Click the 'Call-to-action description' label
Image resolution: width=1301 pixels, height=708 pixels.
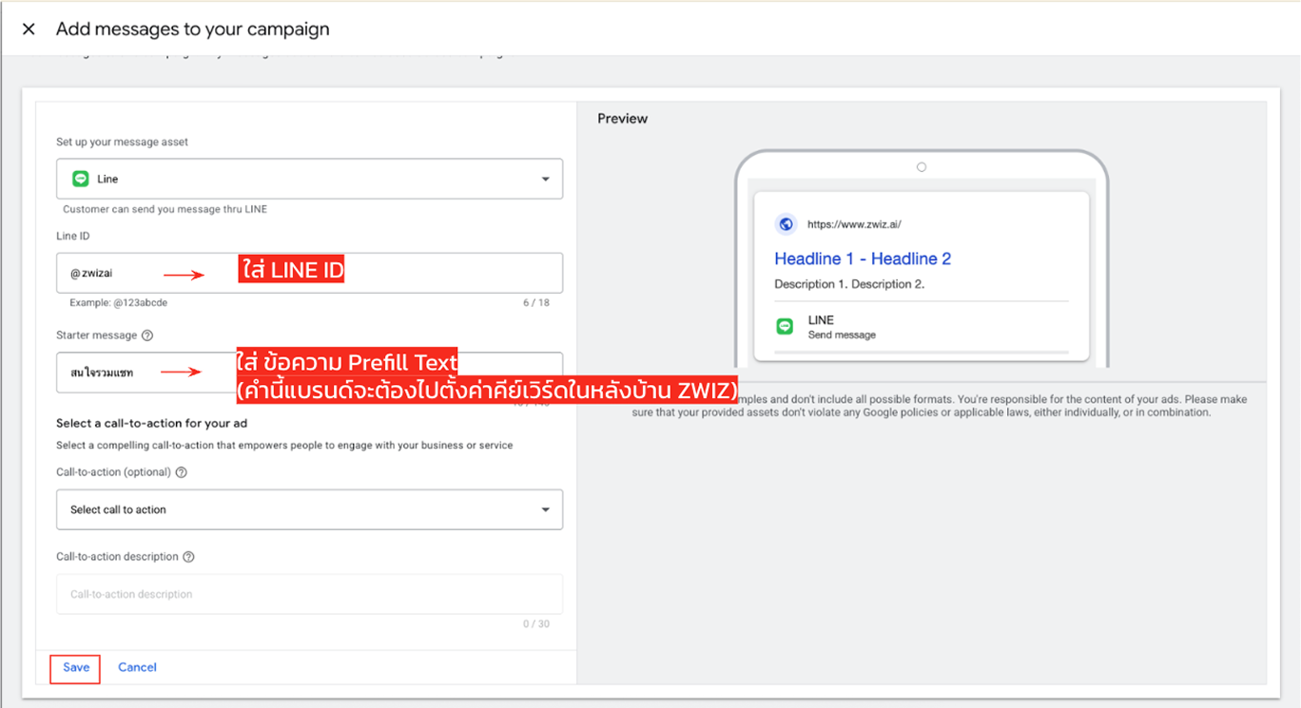click(x=117, y=557)
